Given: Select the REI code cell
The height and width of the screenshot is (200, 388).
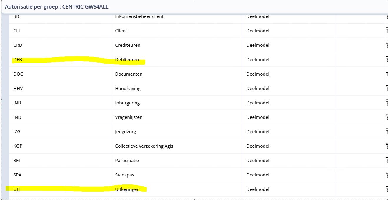Looking at the screenshot, I should click(60, 160).
